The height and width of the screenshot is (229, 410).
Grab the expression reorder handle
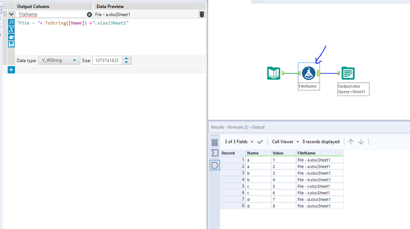[5, 14]
